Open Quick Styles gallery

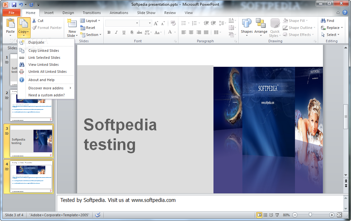(275, 28)
